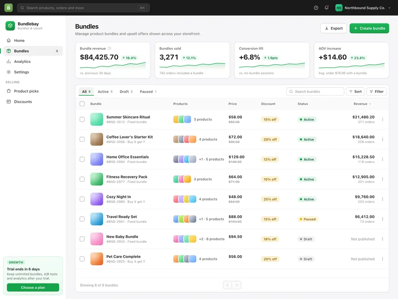Click the Bundles cube icon in sidebar
The height and width of the screenshot is (299, 398).
point(9,51)
